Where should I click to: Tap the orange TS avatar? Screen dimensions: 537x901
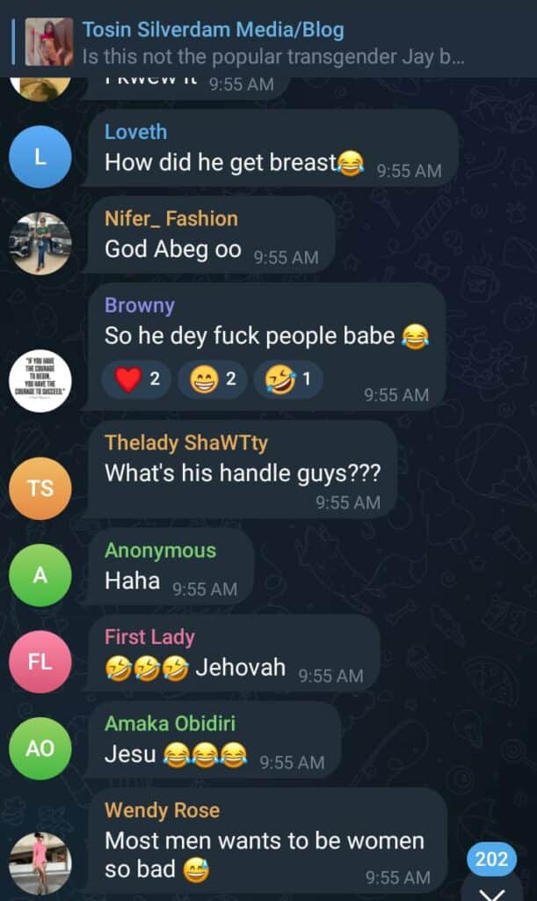40,489
